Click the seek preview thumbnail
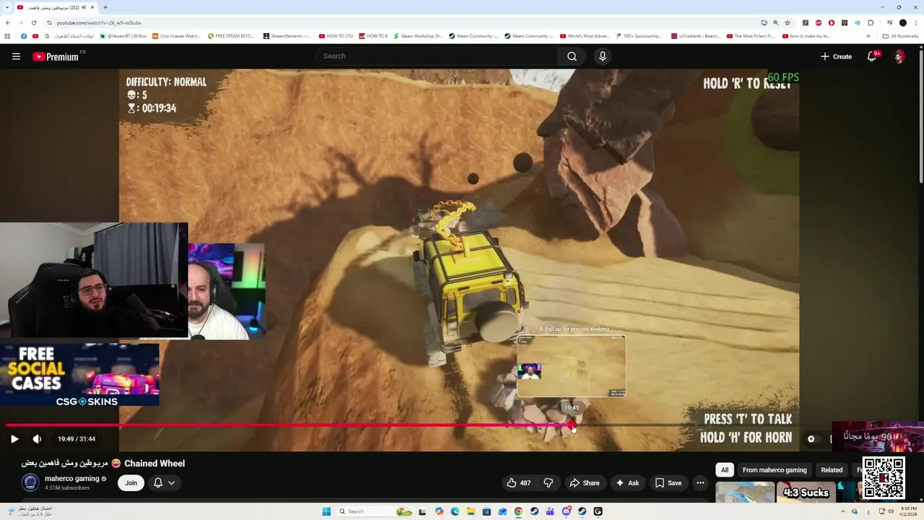 tap(571, 366)
